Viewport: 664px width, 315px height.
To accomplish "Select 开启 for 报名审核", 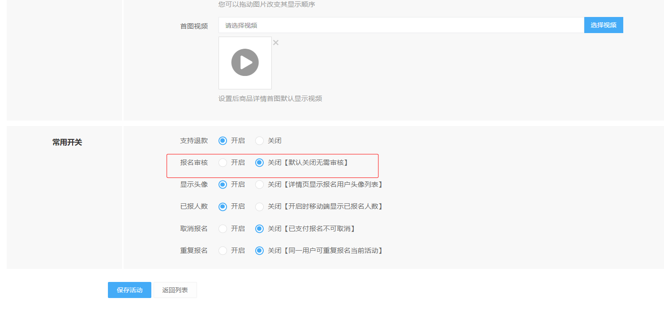I will (223, 163).
